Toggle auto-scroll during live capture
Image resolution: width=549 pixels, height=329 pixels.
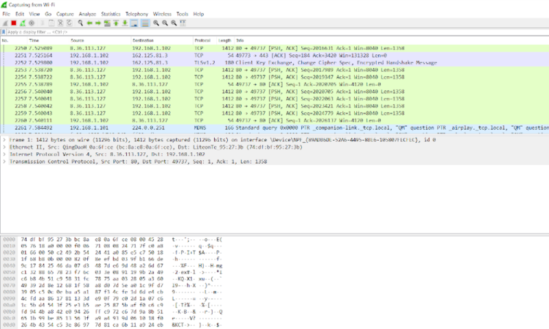pos(134,23)
